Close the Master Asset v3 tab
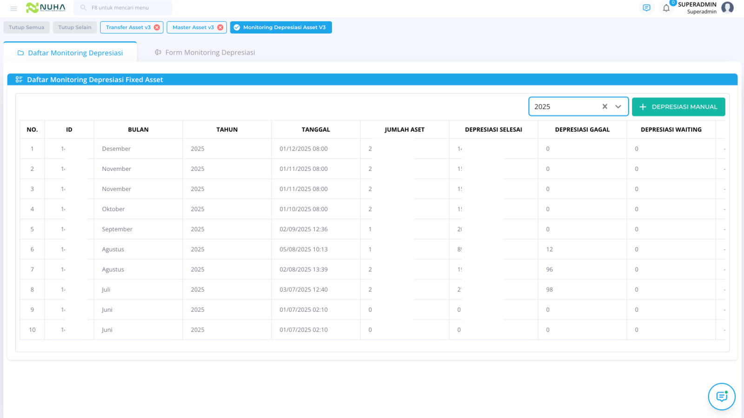The image size is (744, 418). tap(220, 27)
